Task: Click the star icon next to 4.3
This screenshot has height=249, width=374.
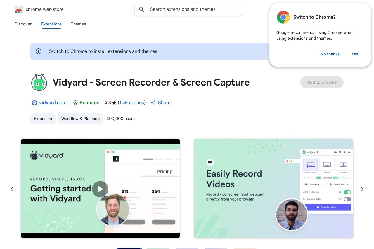Action: coord(114,103)
